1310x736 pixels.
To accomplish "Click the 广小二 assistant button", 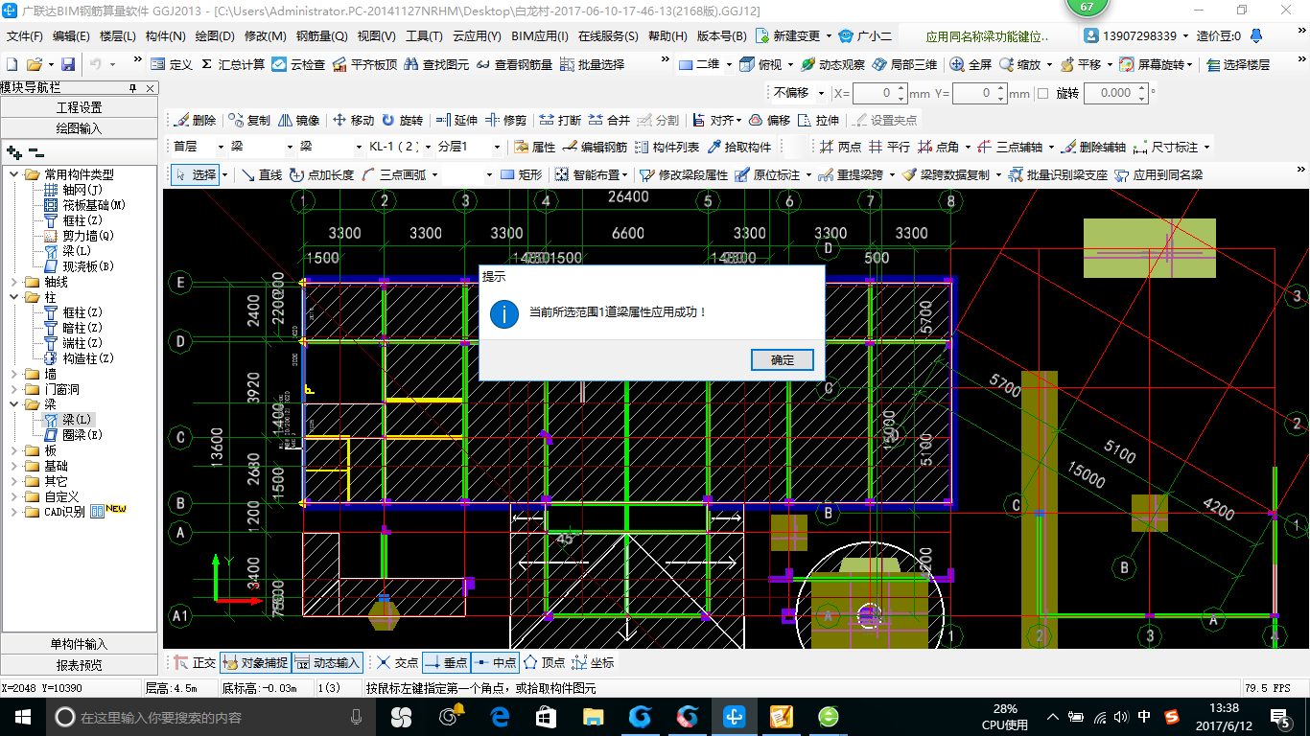I will [x=865, y=36].
